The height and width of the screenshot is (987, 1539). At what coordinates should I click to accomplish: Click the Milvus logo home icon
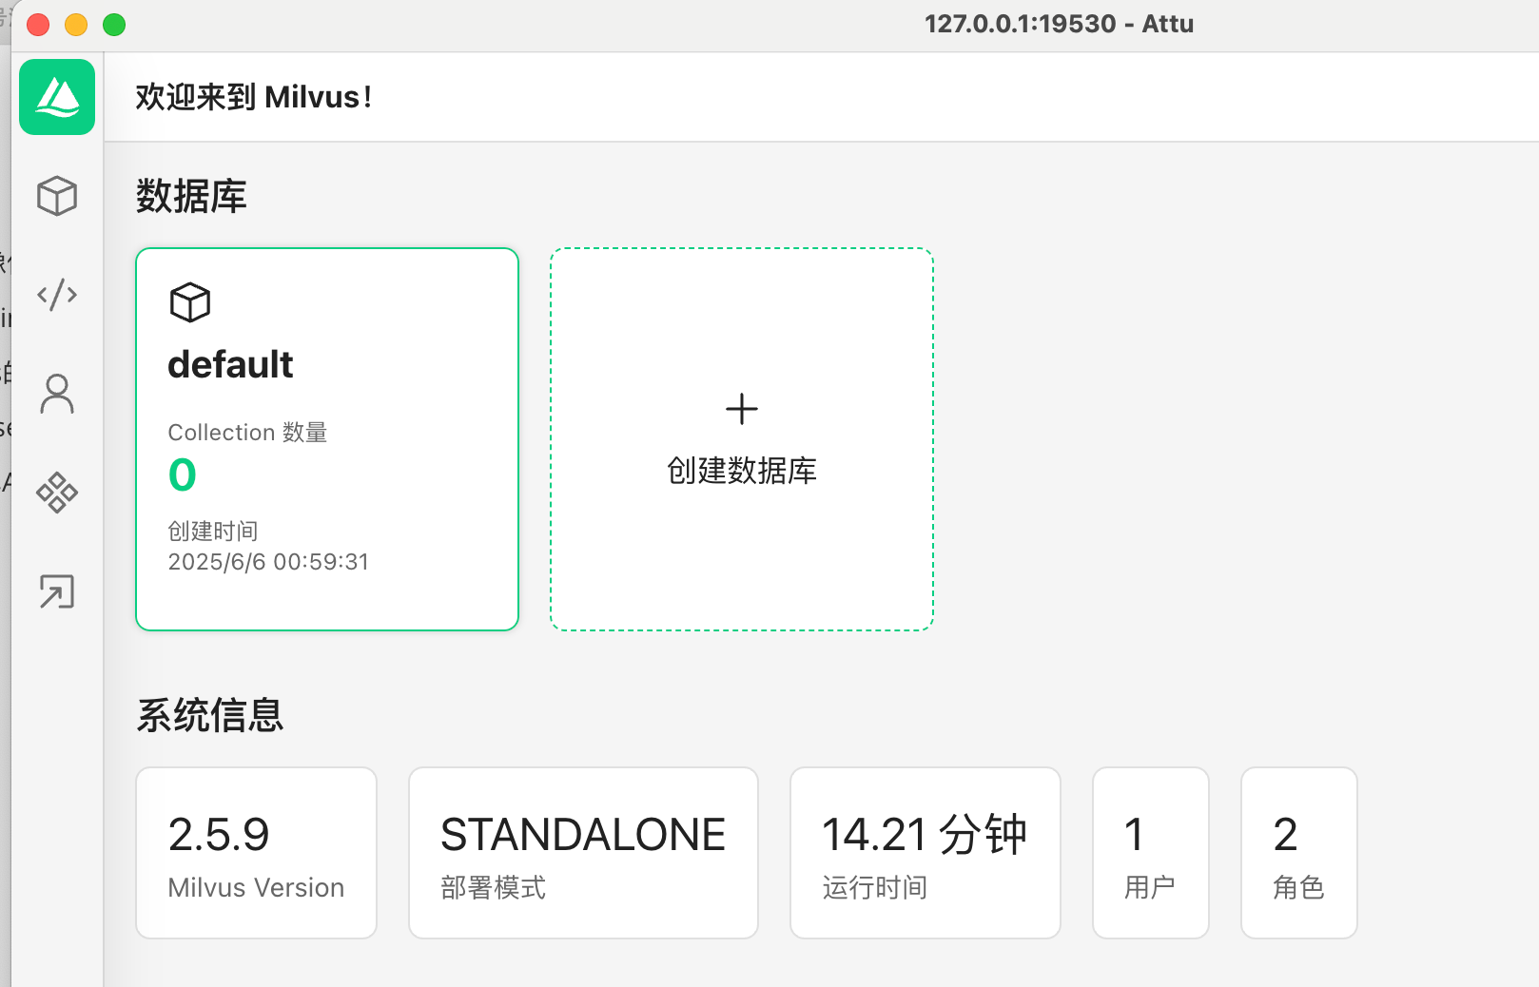[57, 97]
